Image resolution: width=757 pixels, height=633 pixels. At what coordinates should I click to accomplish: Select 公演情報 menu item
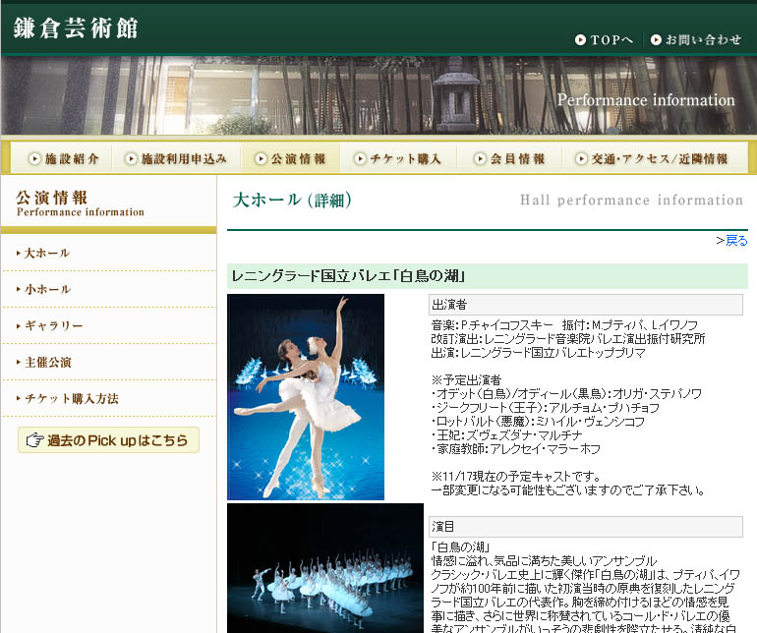291,158
